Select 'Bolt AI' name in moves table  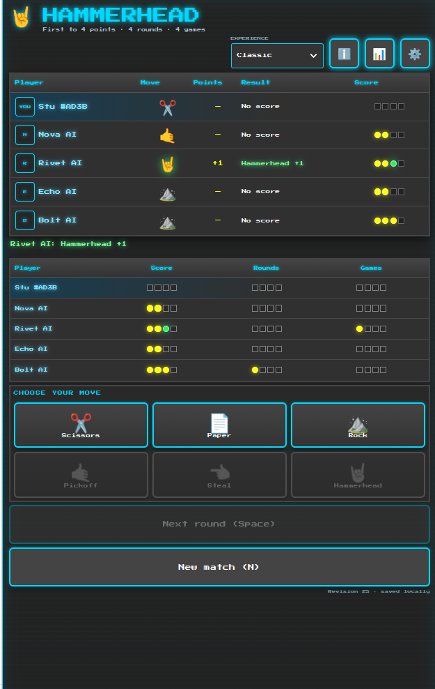[58, 220]
